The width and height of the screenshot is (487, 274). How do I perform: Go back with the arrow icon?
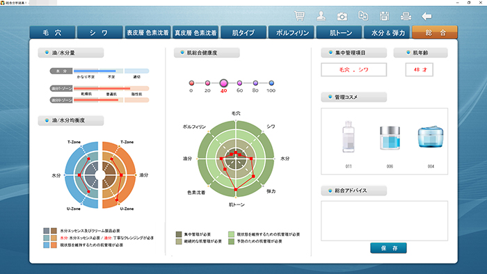coord(426,16)
